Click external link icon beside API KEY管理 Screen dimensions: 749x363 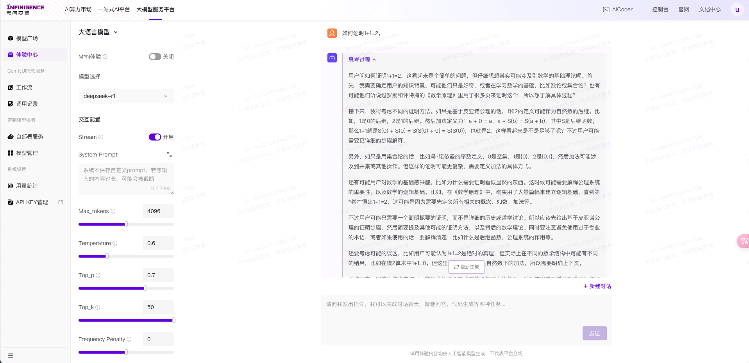pos(61,202)
